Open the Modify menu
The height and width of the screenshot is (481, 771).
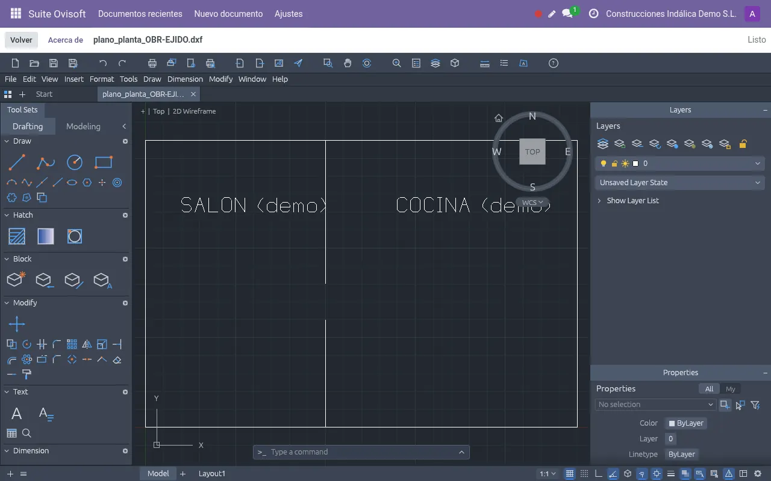pos(220,79)
